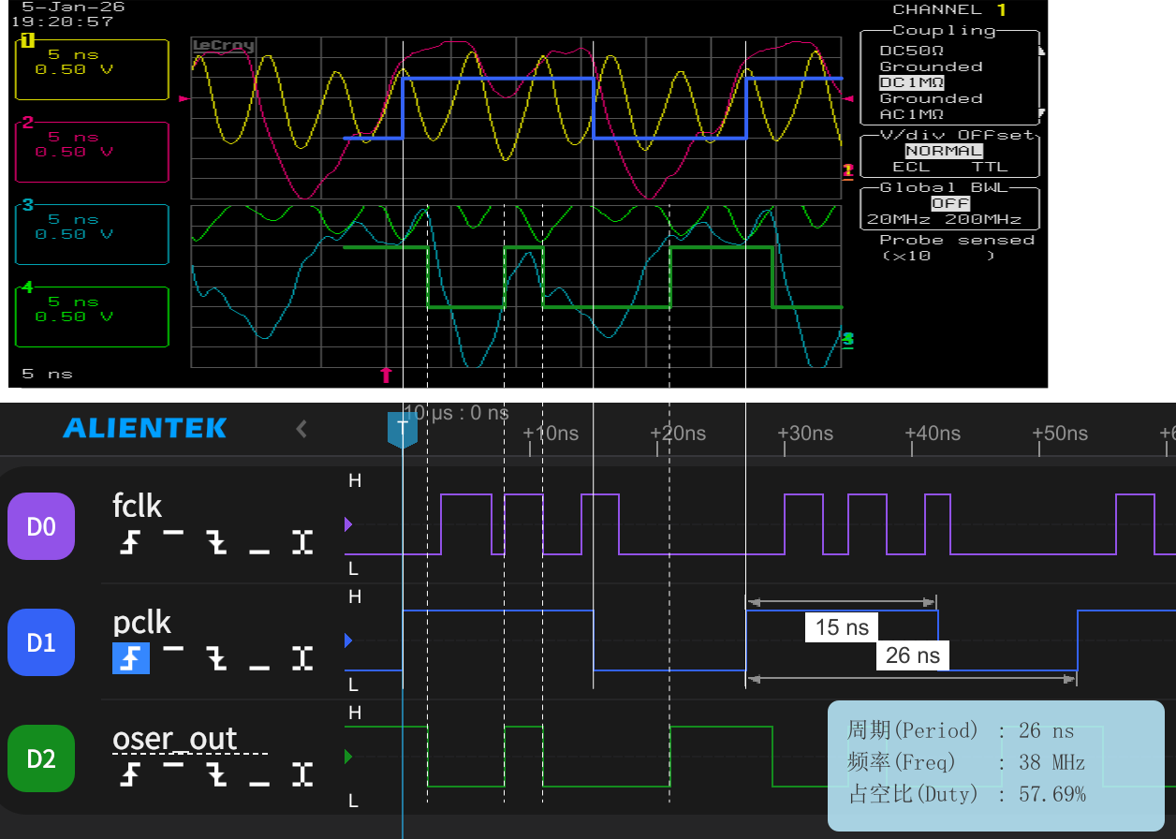The height and width of the screenshot is (839, 1176).
Task: Open the D2 channel badge settings
Action: point(40,758)
